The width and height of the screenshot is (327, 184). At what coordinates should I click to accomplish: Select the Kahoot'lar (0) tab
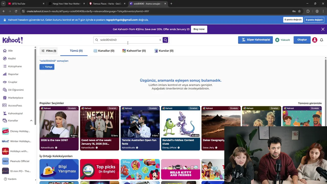pos(134,51)
